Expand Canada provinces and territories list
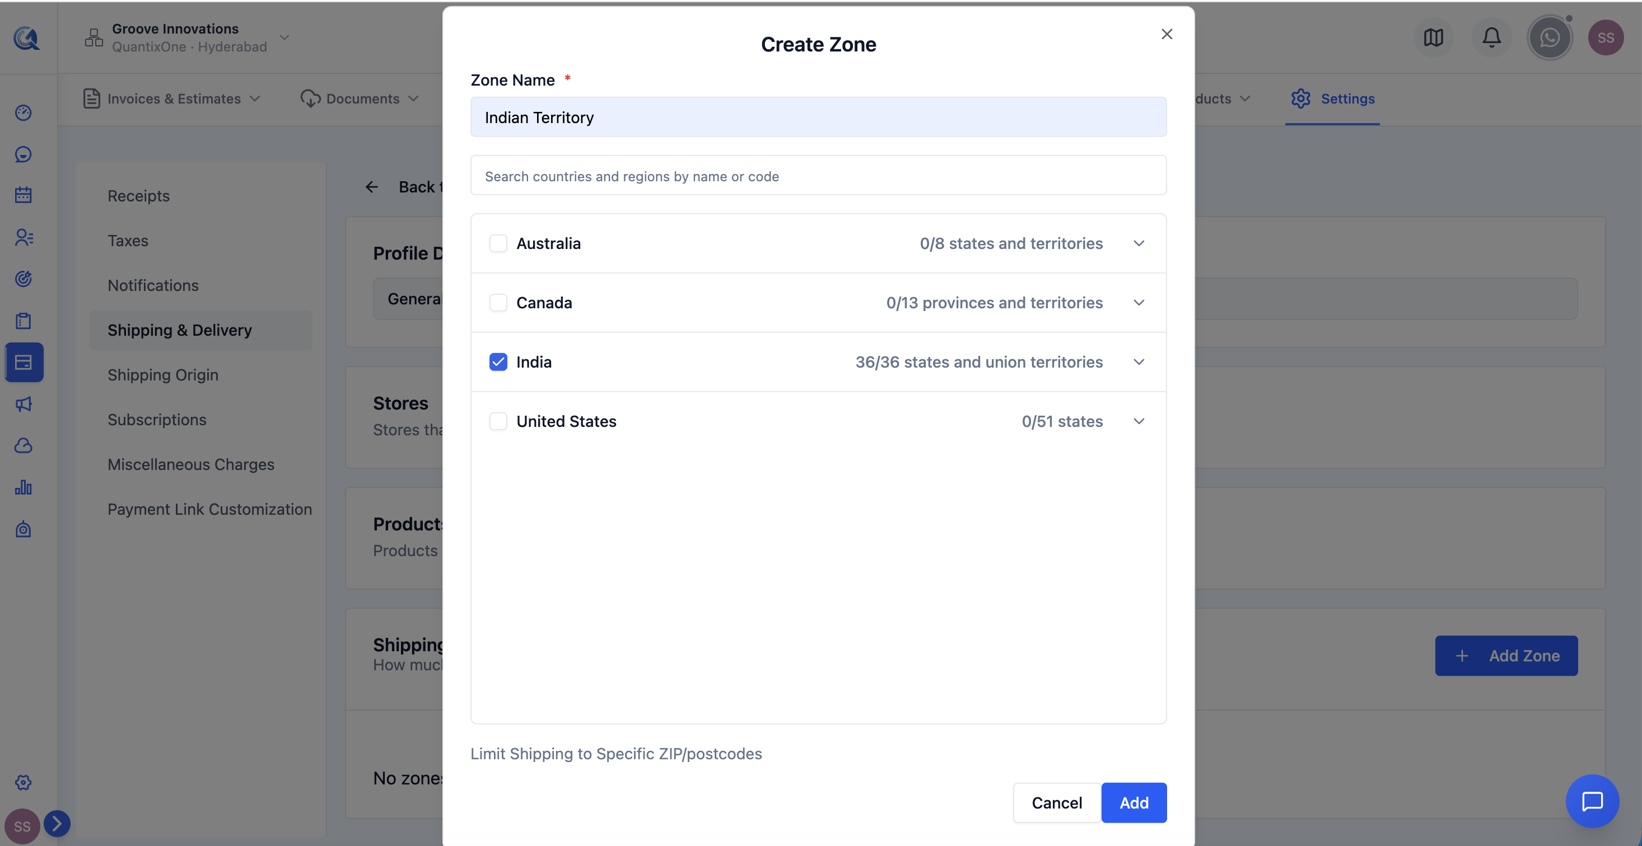 coord(1139,303)
